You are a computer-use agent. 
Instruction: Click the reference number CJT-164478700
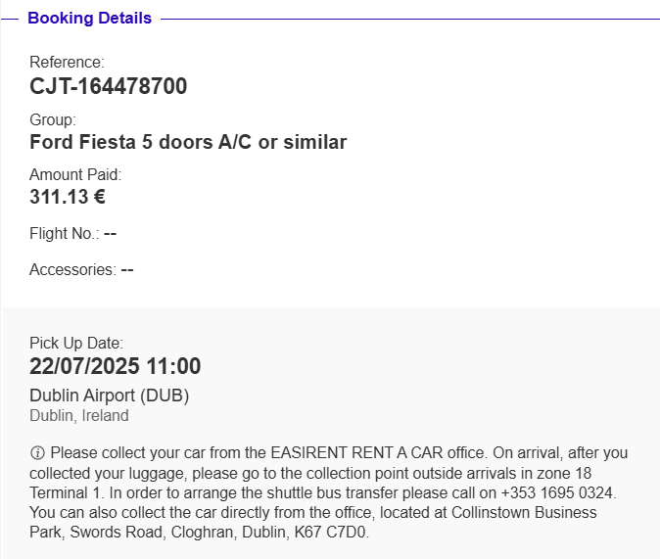click(x=108, y=86)
